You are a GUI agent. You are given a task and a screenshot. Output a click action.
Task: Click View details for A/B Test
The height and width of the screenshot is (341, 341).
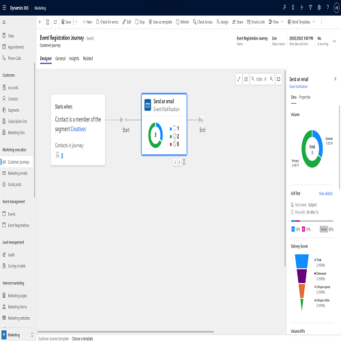click(x=325, y=194)
